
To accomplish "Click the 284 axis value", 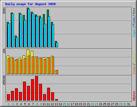I will tap(4, 51).
